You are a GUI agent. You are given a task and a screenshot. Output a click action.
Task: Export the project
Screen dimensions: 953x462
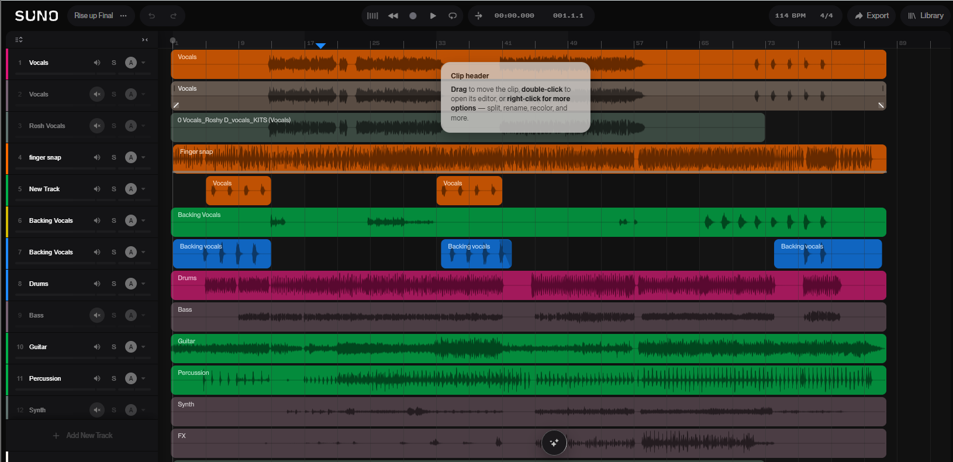[x=872, y=16]
